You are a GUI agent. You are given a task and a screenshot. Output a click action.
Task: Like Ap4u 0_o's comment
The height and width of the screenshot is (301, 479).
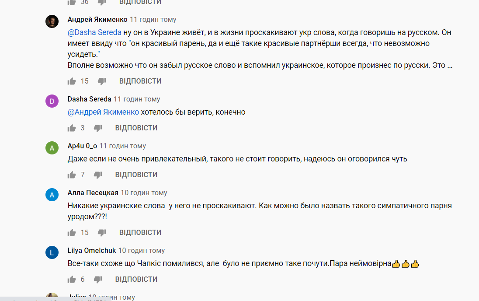(x=71, y=175)
